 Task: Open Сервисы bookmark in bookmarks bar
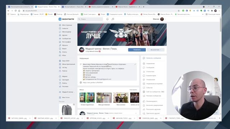11,14
